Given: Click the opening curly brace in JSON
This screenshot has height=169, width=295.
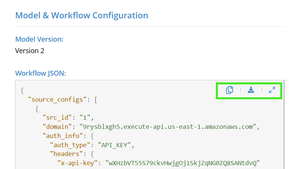Looking at the screenshot, I should click(x=22, y=91).
